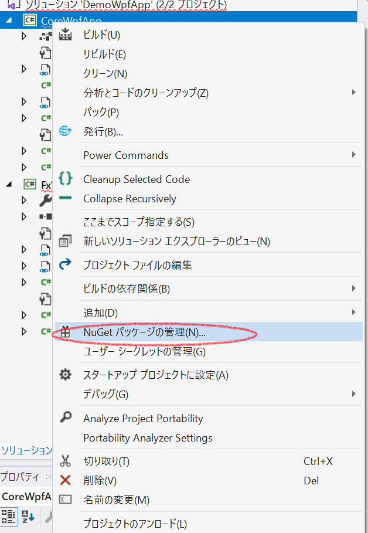368x533 pixels.
Task: Click the プロパティ panel title
Action: point(20,477)
